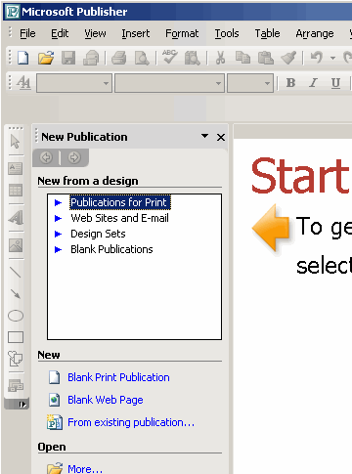This screenshot has width=352, height=474.
Task: Click the Save floppy disk icon
Action: tap(68, 58)
